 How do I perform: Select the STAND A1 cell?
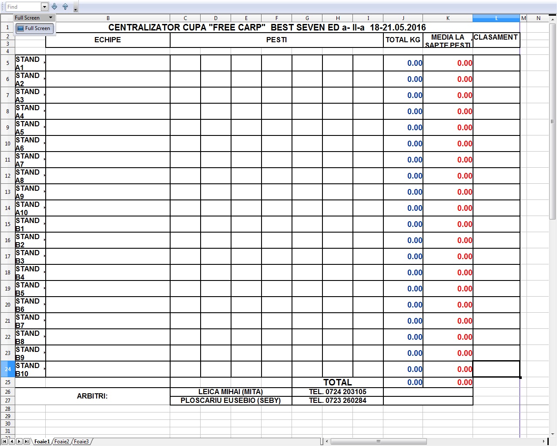point(30,63)
